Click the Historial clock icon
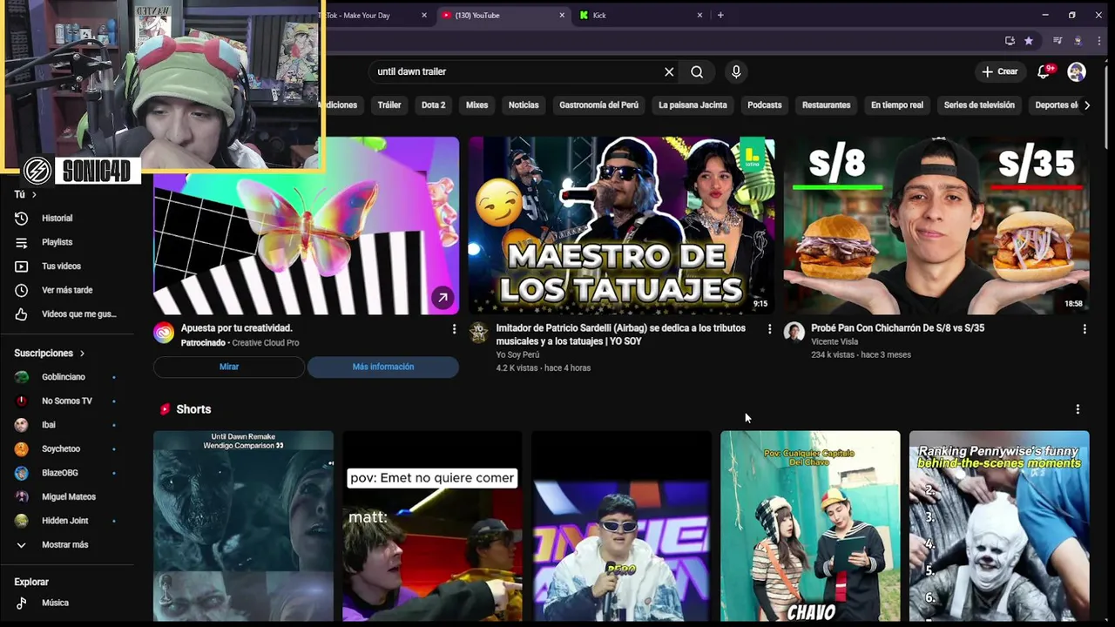The height and width of the screenshot is (627, 1115). [22, 219]
